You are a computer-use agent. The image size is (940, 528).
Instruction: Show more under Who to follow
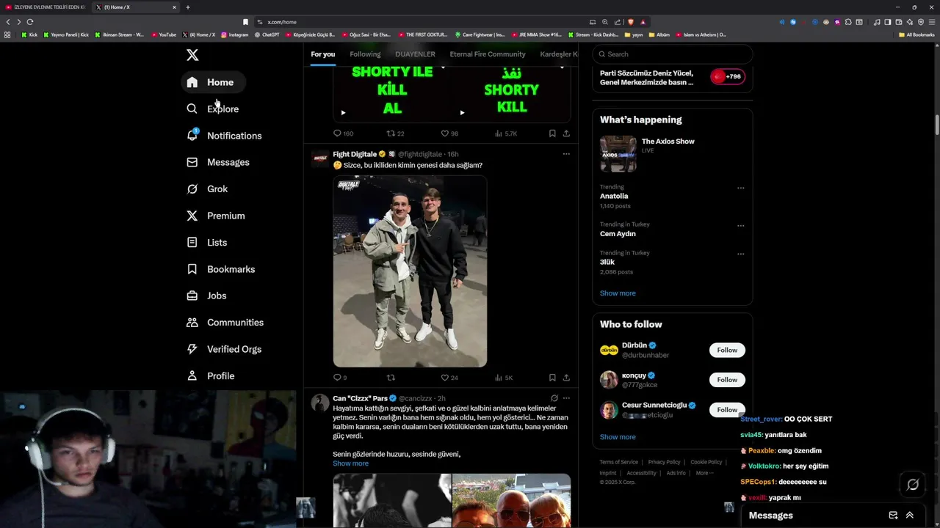pyautogui.click(x=618, y=437)
